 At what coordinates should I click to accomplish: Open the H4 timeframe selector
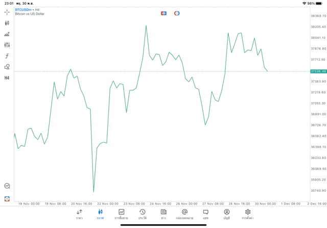click(7, 78)
